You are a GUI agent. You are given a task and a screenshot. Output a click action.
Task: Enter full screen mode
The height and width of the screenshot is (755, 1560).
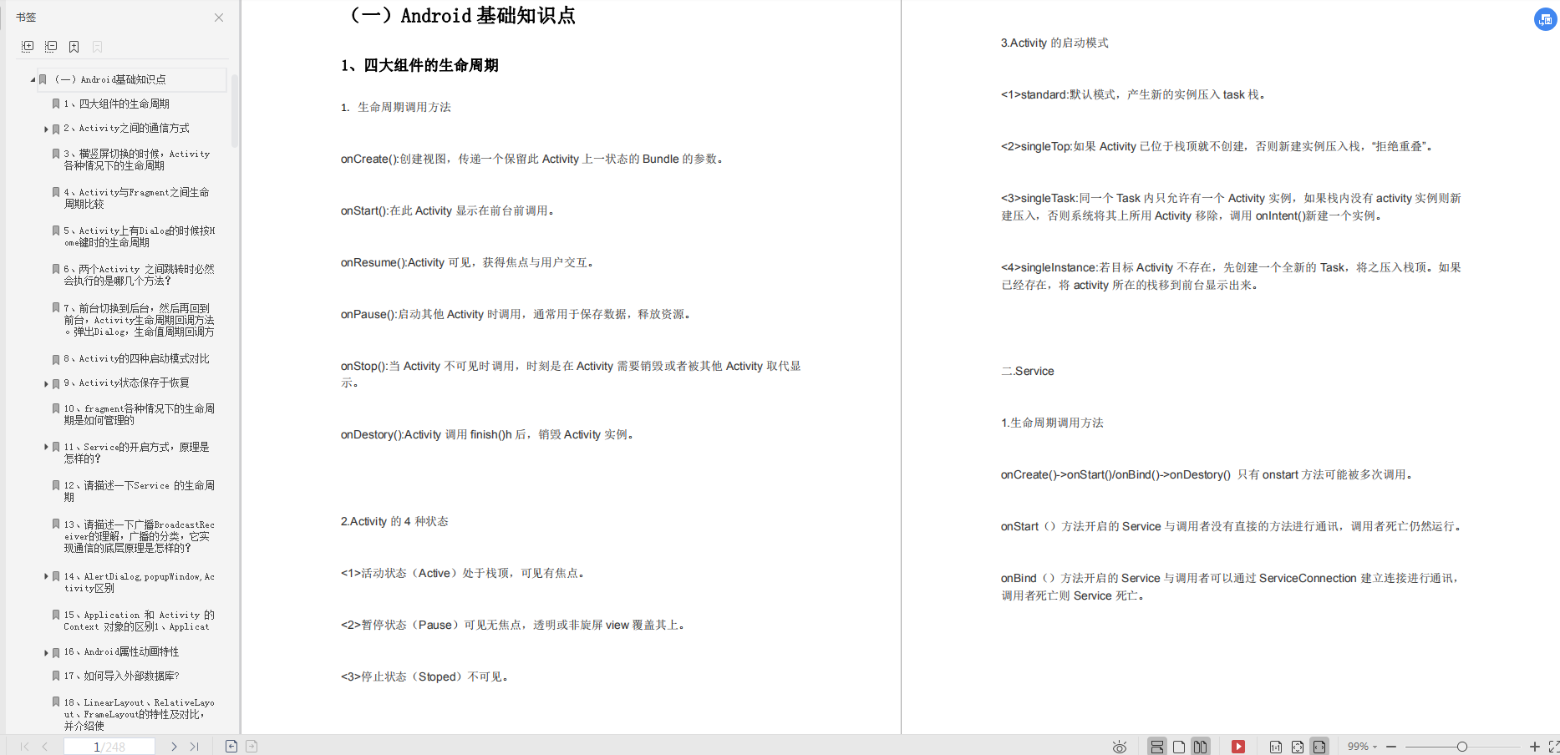coord(1553,747)
